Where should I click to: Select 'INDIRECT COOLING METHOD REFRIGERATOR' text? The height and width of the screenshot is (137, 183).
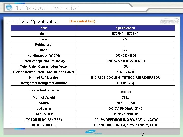point(126,78)
